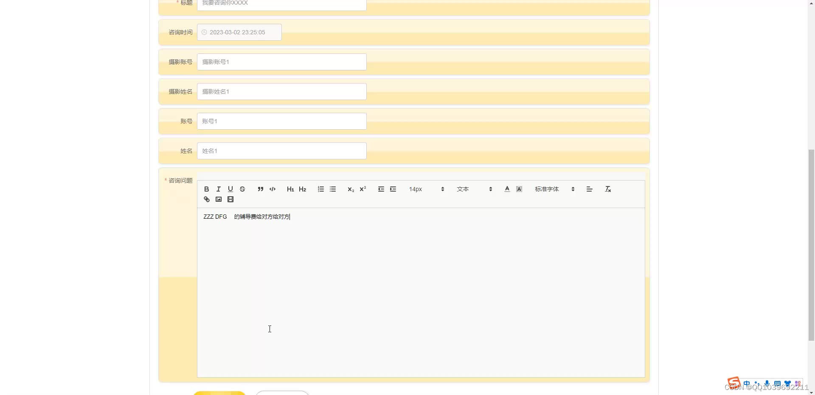Insert a code block
The width and height of the screenshot is (815, 395).
point(273,189)
